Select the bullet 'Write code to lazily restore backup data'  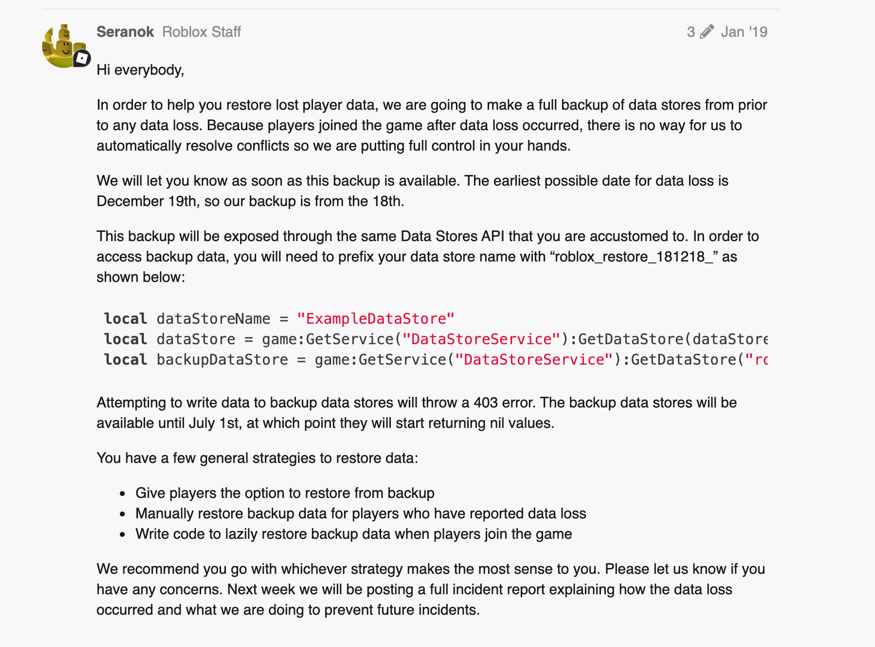(353, 534)
